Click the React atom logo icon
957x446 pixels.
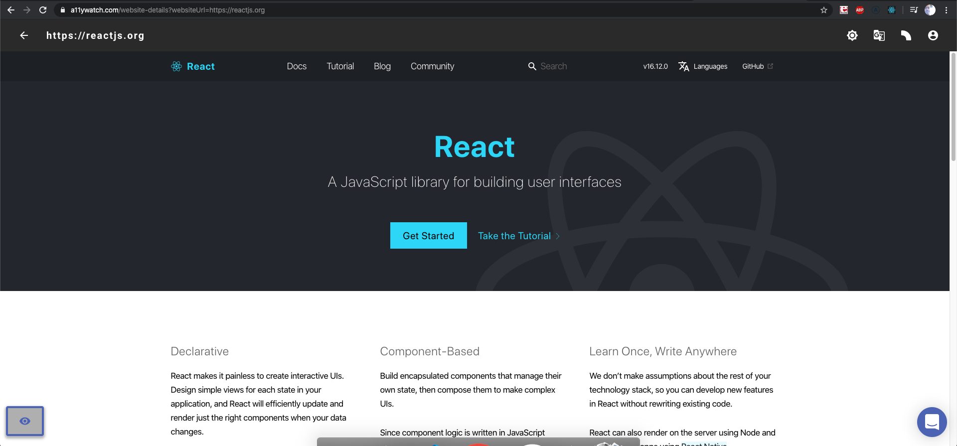(176, 66)
